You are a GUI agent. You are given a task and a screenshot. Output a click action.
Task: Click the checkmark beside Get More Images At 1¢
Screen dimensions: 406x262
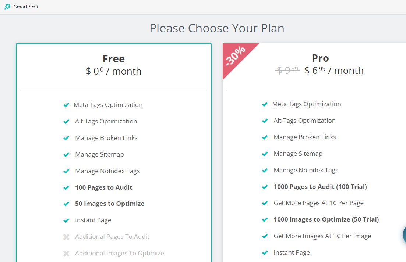(265, 236)
